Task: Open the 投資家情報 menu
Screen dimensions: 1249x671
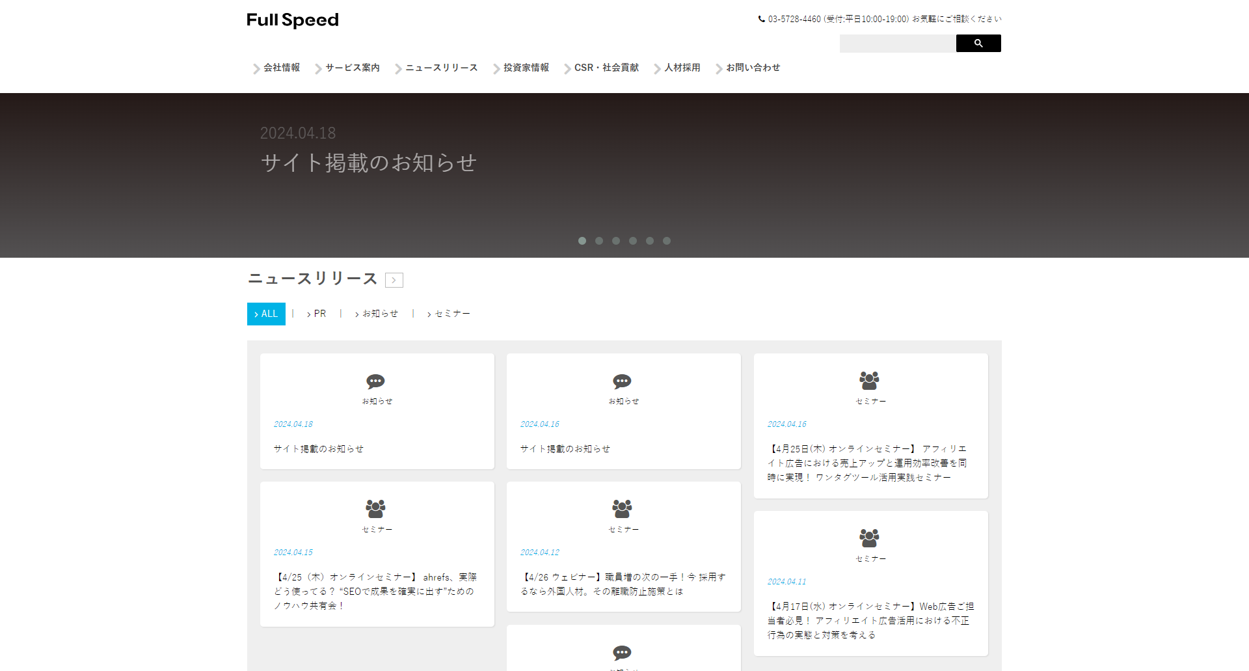Action: [526, 68]
